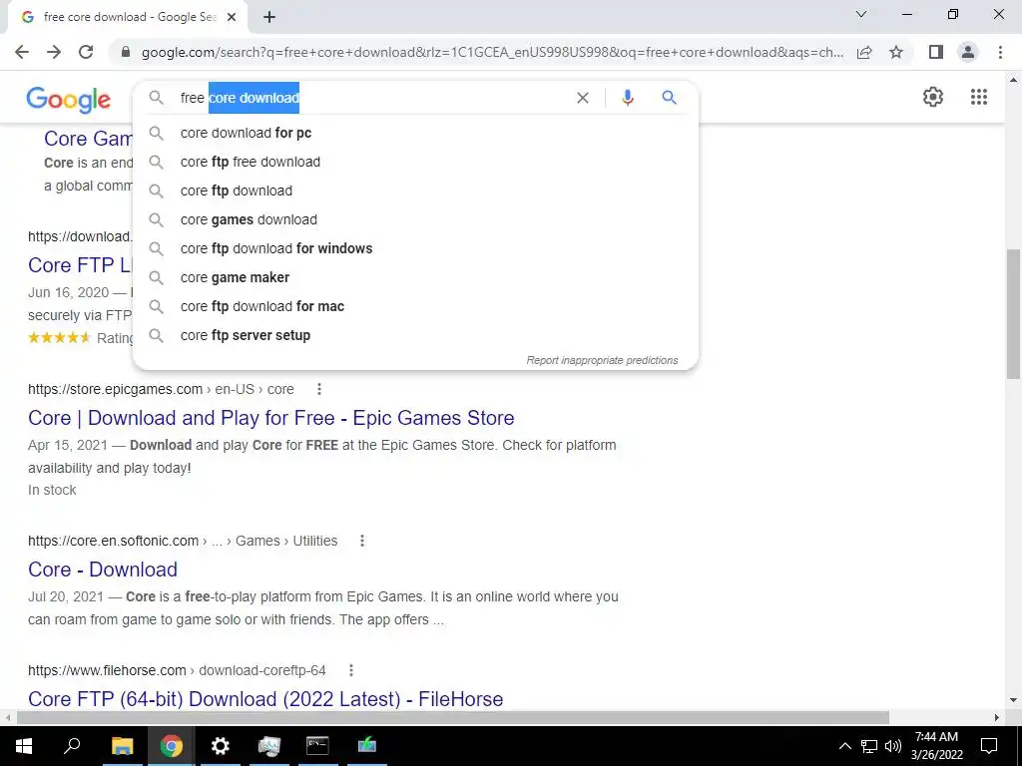Screen dimensions: 1022x766
Task: Choose suggestion 'core ftp download'
Action: [x=415, y=191]
